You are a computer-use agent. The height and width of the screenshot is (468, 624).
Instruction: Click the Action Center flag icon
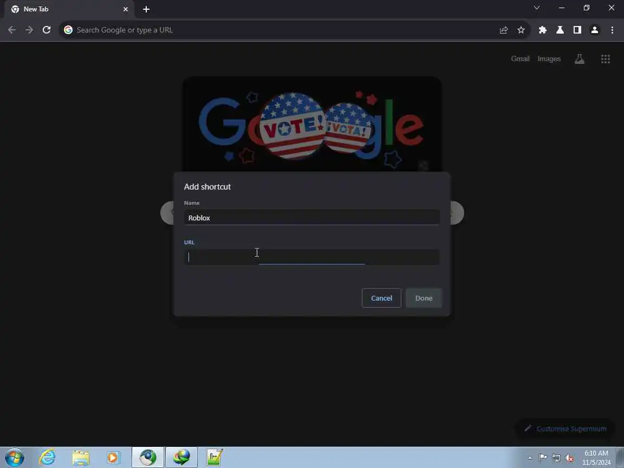[x=543, y=458]
